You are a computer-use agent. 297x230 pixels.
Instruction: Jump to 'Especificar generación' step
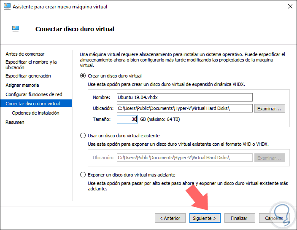click(28, 76)
